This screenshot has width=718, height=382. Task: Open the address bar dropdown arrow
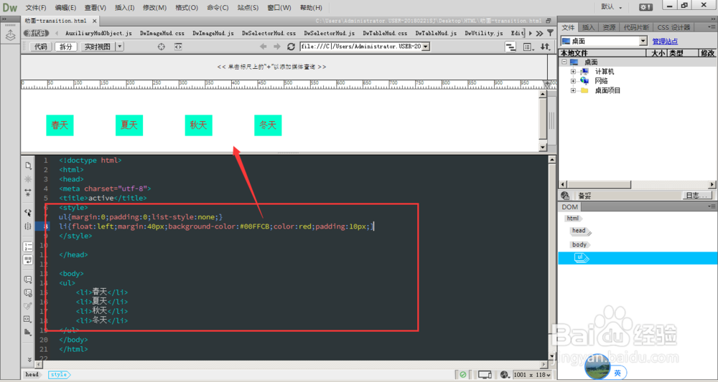point(425,47)
